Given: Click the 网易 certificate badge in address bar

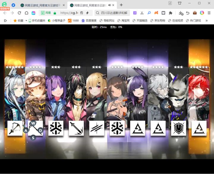Looking at the screenshot, I should pos(46,13).
